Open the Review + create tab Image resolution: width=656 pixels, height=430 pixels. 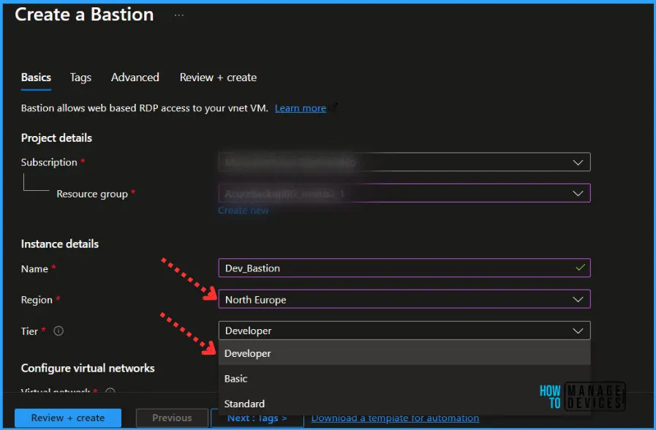tap(218, 78)
